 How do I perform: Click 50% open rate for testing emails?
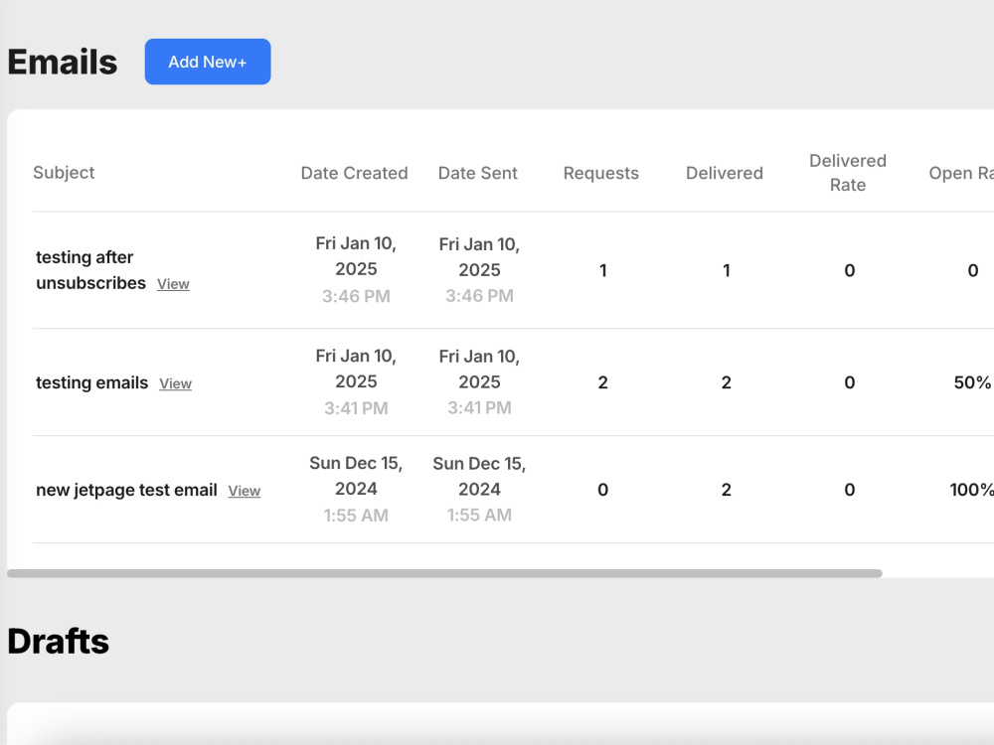972,382
